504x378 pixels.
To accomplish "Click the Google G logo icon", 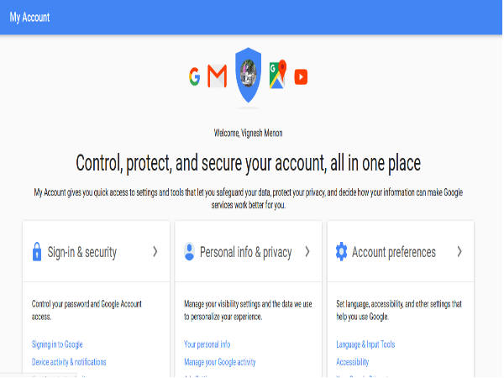I will (x=195, y=78).
